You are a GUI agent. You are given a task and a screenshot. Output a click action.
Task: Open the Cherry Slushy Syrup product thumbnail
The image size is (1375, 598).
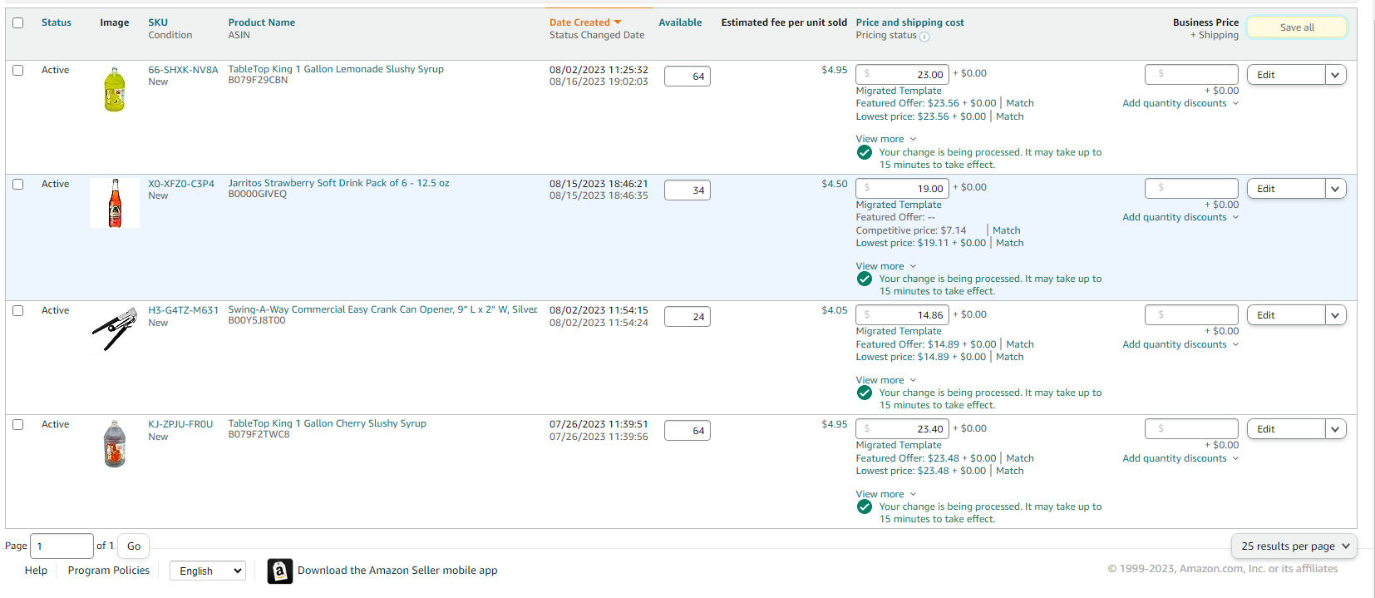[115, 443]
